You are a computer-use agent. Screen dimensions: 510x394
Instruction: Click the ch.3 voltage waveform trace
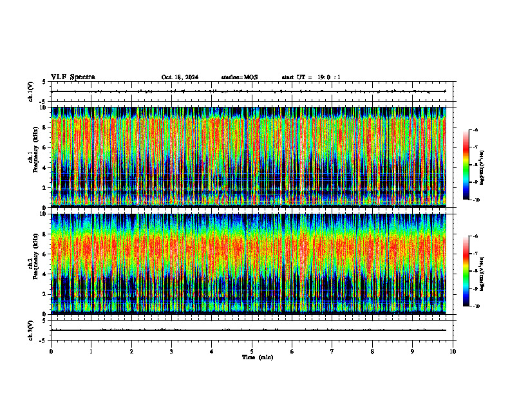pyautogui.click(x=249, y=330)
